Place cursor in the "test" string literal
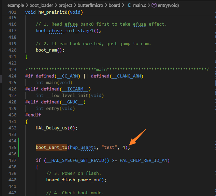The height and width of the screenshot is (196, 216). pos(110,148)
